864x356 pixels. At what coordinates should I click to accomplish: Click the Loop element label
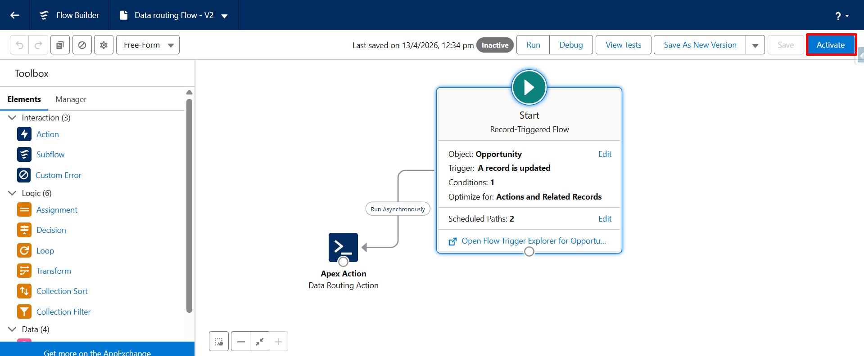45,251
